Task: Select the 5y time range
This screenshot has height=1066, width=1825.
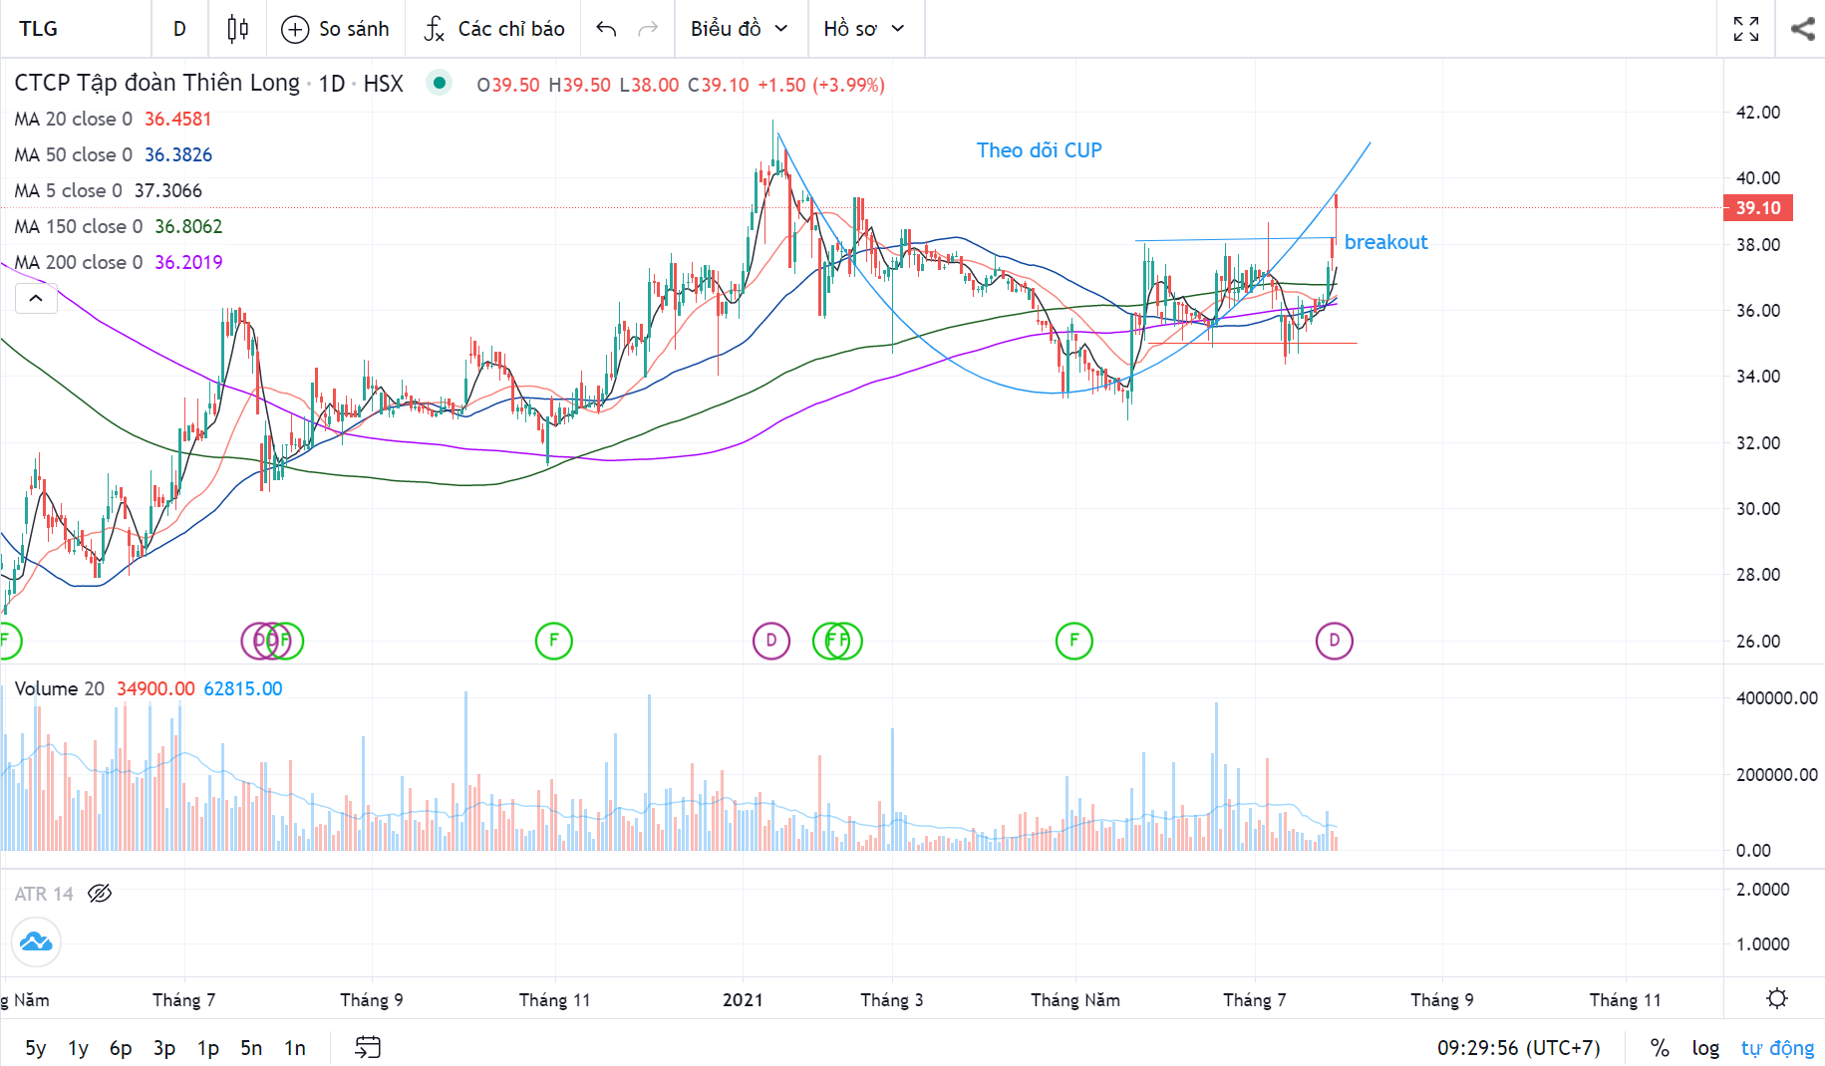Action: click(36, 1048)
